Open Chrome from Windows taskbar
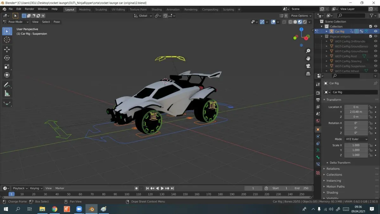380x214 pixels. coord(54,209)
